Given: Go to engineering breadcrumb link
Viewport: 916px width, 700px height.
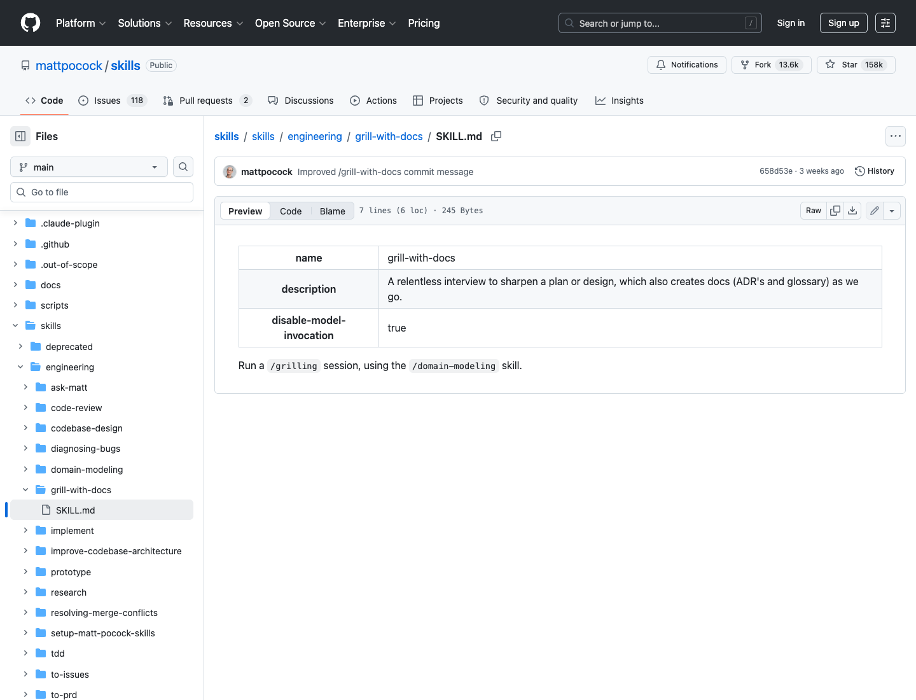Looking at the screenshot, I should point(315,136).
